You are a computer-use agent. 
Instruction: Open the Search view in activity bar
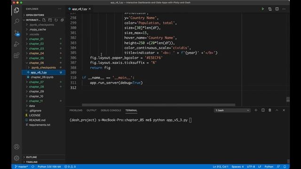click(16, 21)
